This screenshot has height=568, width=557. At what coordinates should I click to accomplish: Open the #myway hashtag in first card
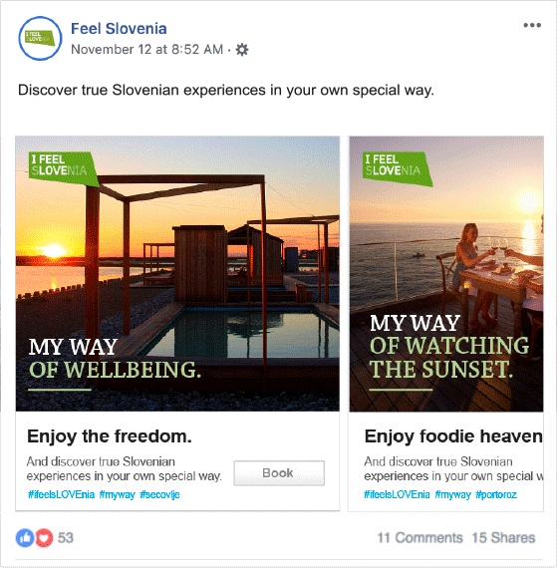point(117,494)
